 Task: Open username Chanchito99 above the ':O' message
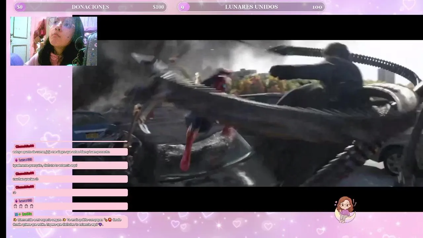click(24, 187)
